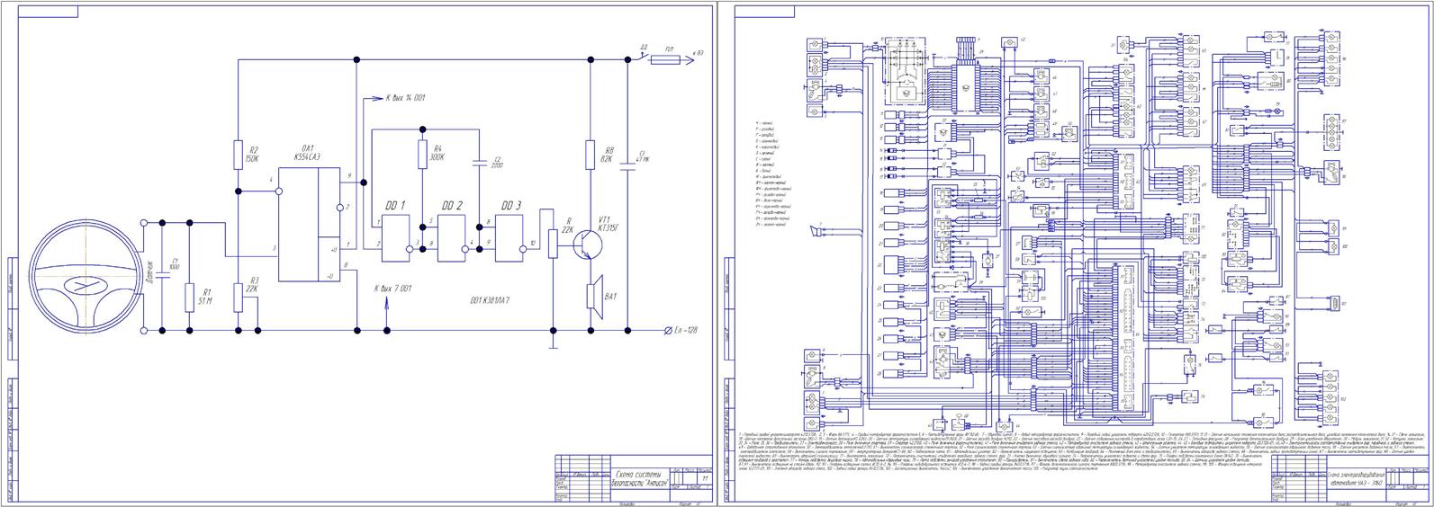Click the "к ВЗ" label after fuse
This screenshot has height=507, width=1434.
pyautogui.click(x=698, y=53)
